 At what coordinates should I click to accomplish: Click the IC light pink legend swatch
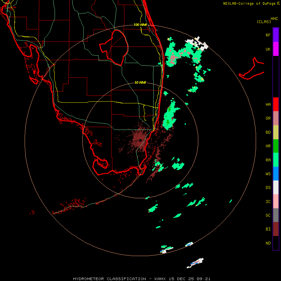coord(276,201)
